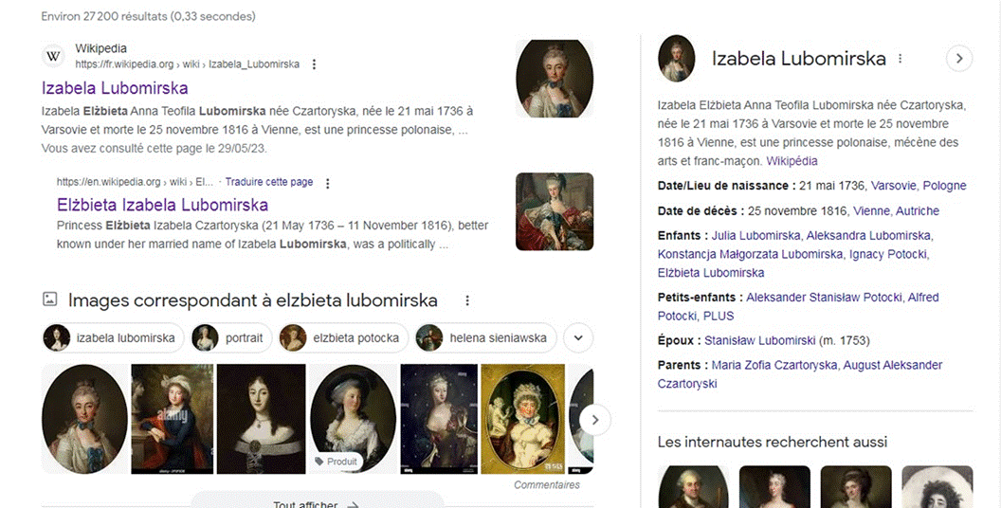Open the 'Elżbieta Lubomirska' child link
The image size is (1001, 508).
click(x=711, y=273)
